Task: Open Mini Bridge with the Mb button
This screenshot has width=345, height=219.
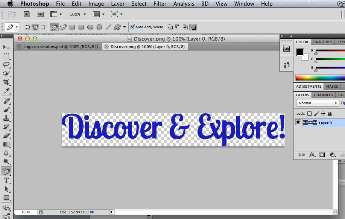Action: click(x=40, y=14)
